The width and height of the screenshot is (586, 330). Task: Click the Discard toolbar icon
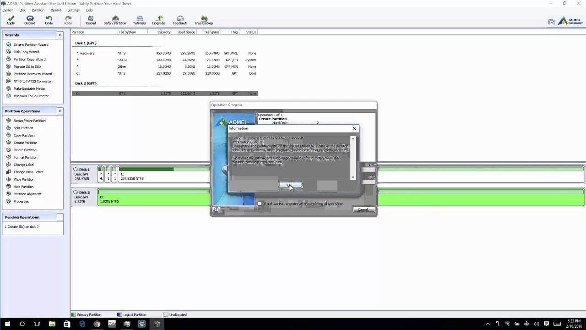[x=30, y=20]
